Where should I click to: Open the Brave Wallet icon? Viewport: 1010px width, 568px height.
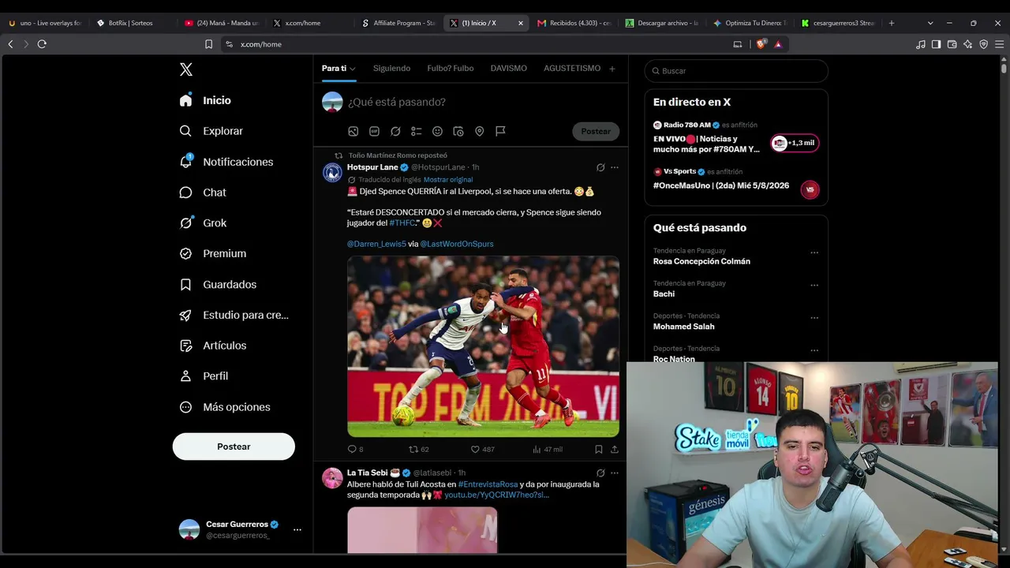coord(952,44)
